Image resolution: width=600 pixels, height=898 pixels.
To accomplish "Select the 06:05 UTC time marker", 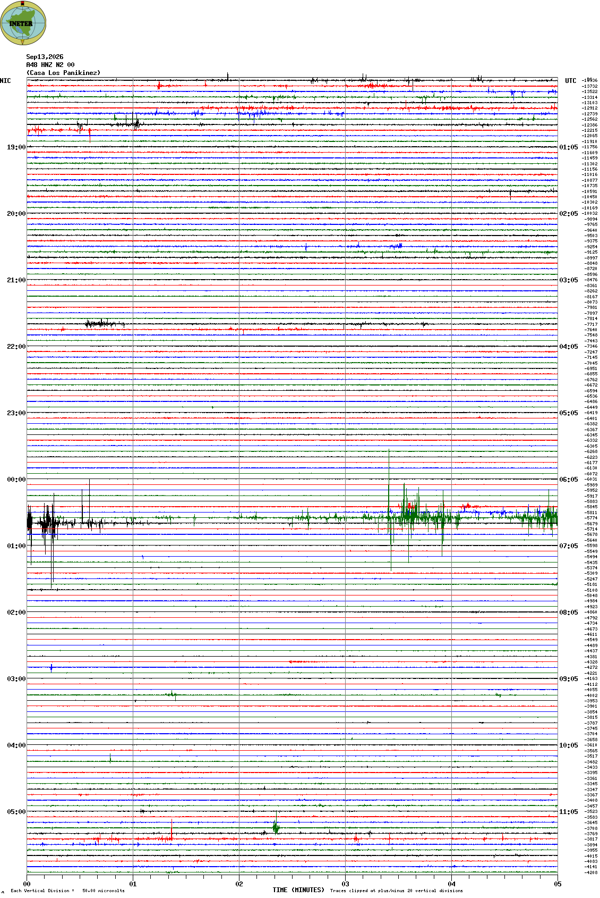I will coord(569,480).
